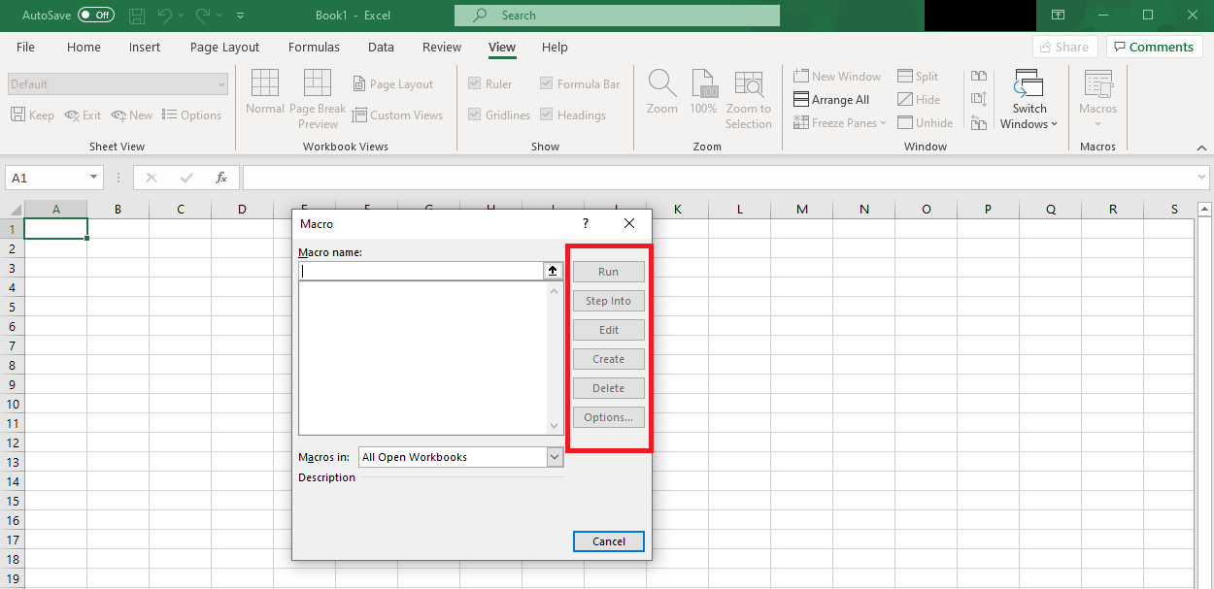
Task: Select column K header
Action: click(x=677, y=209)
